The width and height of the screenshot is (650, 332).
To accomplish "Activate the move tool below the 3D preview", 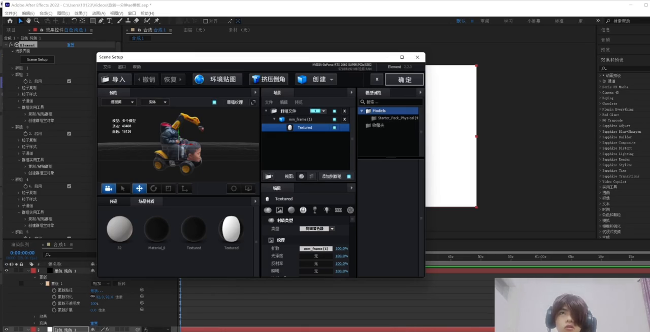I will coord(139,189).
